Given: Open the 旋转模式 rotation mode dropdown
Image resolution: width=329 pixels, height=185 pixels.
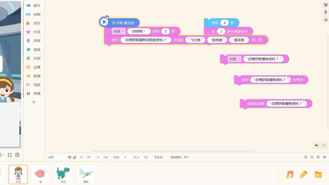Looking at the screenshot, I should pos(187,157).
